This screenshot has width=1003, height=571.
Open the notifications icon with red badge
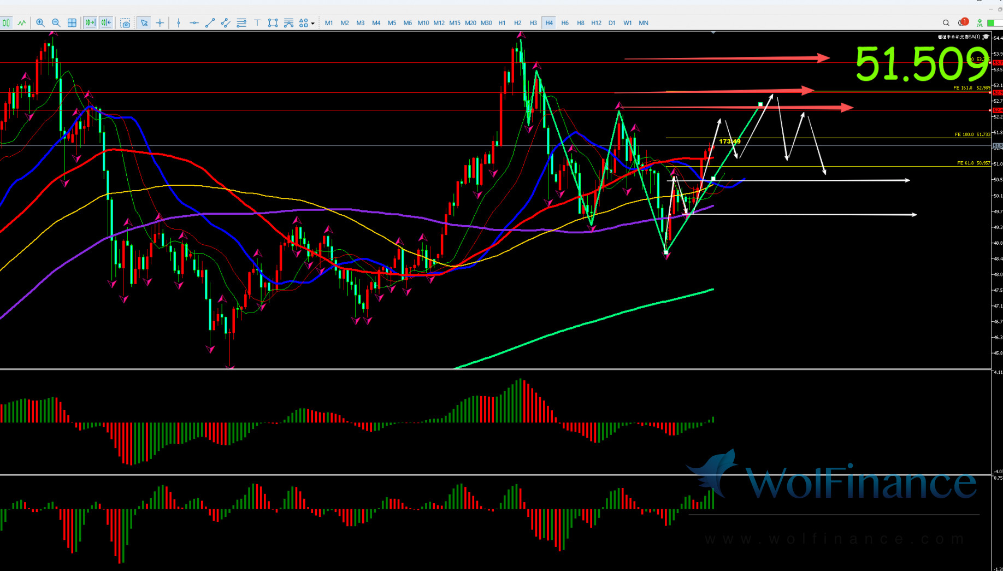click(x=962, y=23)
